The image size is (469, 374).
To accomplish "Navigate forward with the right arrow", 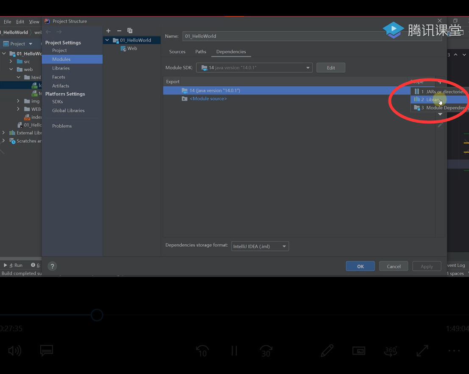I will click(59, 32).
